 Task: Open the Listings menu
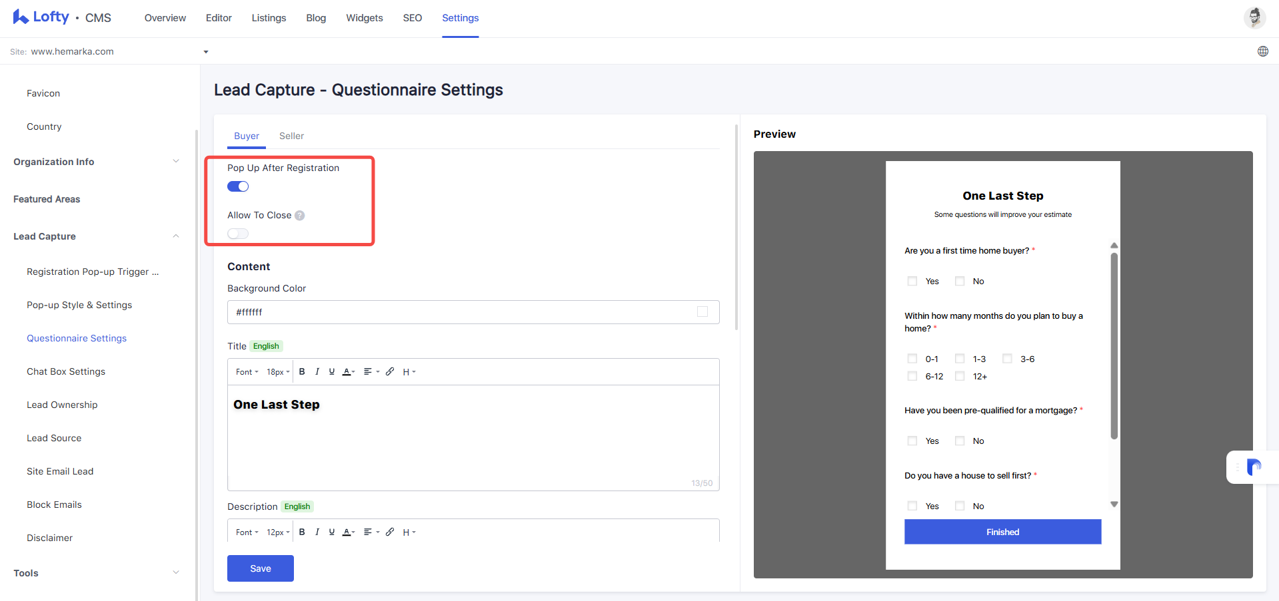click(269, 18)
